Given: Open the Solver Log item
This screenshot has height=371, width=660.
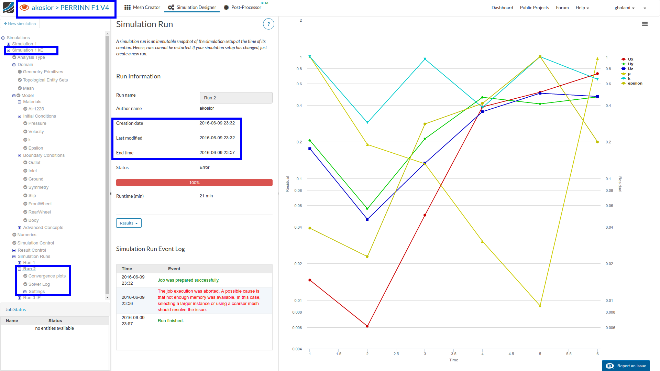Looking at the screenshot, I should point(39,284).
